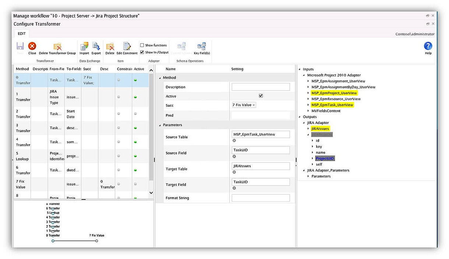Select MSP_EpmAssignmentByDay_UserView in the tree
This screenshot has height=259, width=449.
[343, 87]
